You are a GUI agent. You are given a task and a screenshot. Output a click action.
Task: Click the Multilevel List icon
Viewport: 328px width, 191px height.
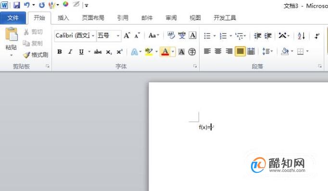click(x=239, y=36)
